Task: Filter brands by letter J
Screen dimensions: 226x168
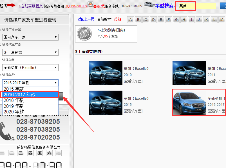Action: tap(199, 20)
